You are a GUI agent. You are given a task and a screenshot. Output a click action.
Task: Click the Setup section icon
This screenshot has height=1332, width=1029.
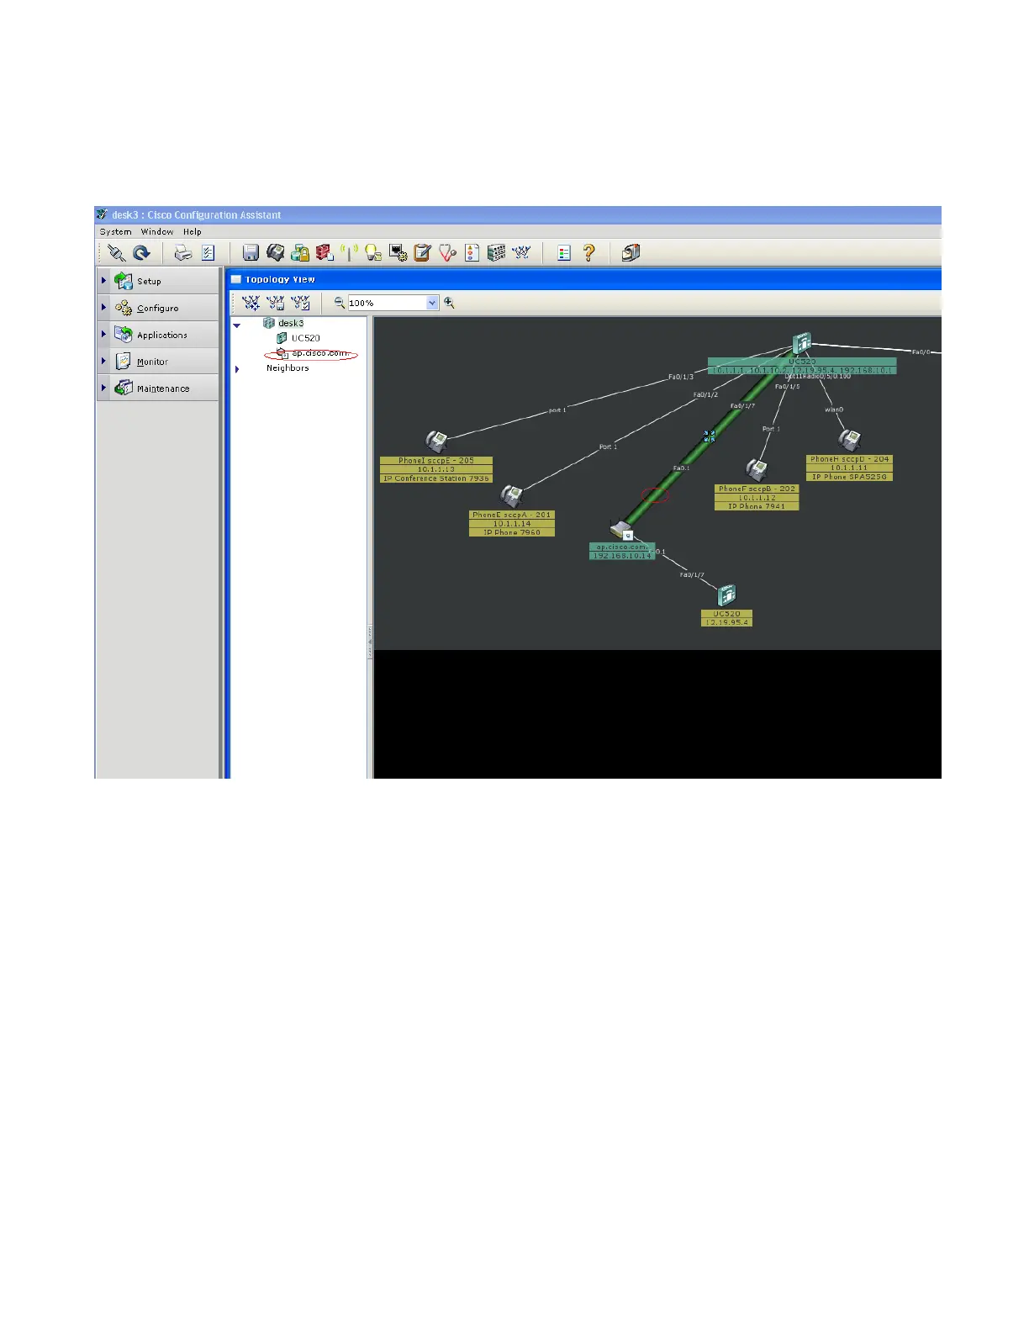pyautogui.click(x=124, y=281)
